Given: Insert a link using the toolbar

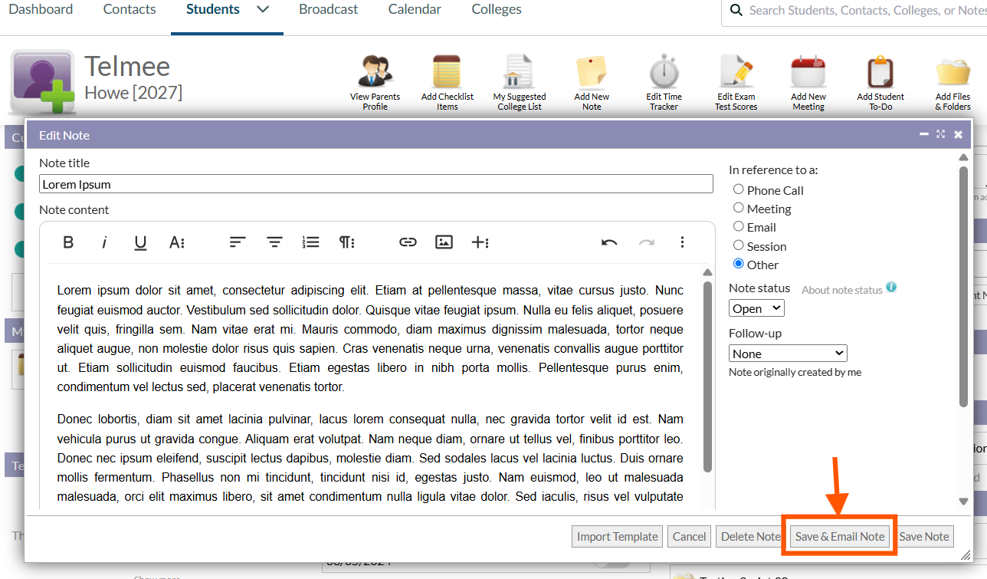Looking at the screenshot, I should (x=408, y=242).
